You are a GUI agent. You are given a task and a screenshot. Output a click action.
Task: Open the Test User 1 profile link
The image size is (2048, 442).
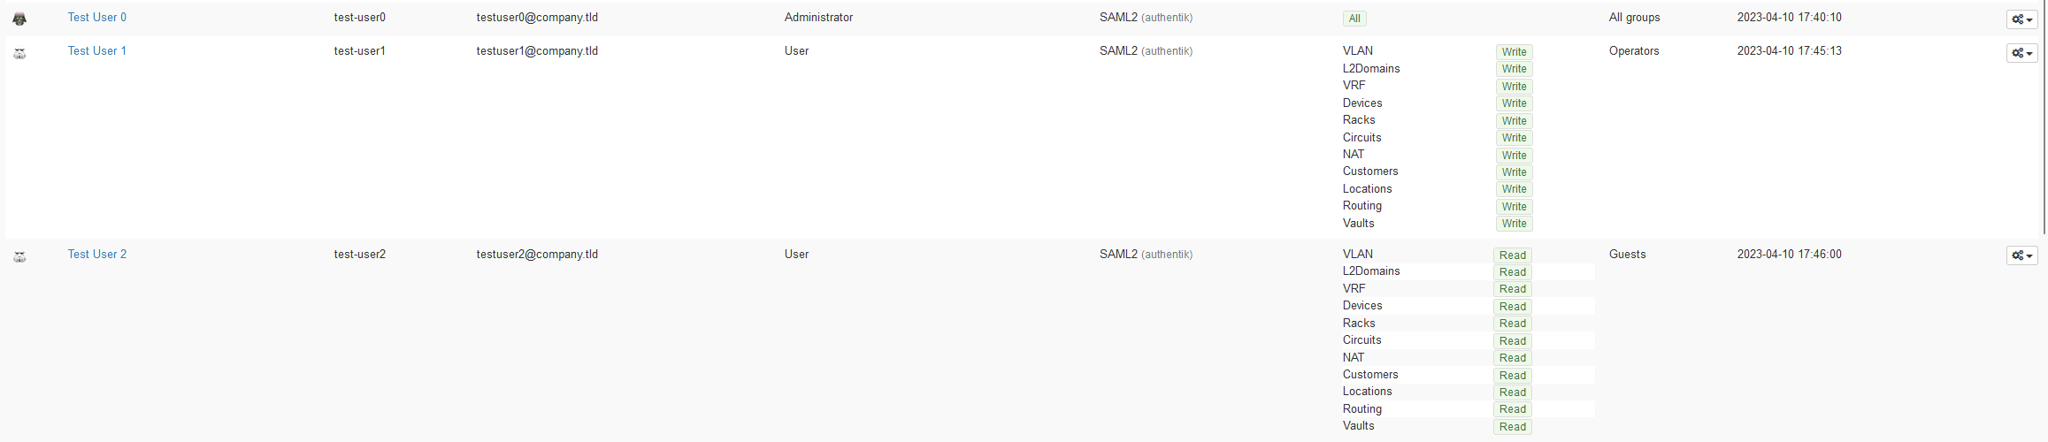(97, 51)
